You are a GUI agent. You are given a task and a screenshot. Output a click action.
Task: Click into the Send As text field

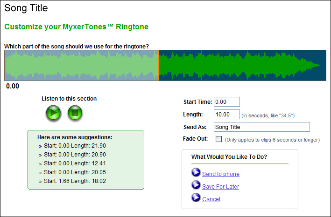pyautogui.click(x=262, y=127)
